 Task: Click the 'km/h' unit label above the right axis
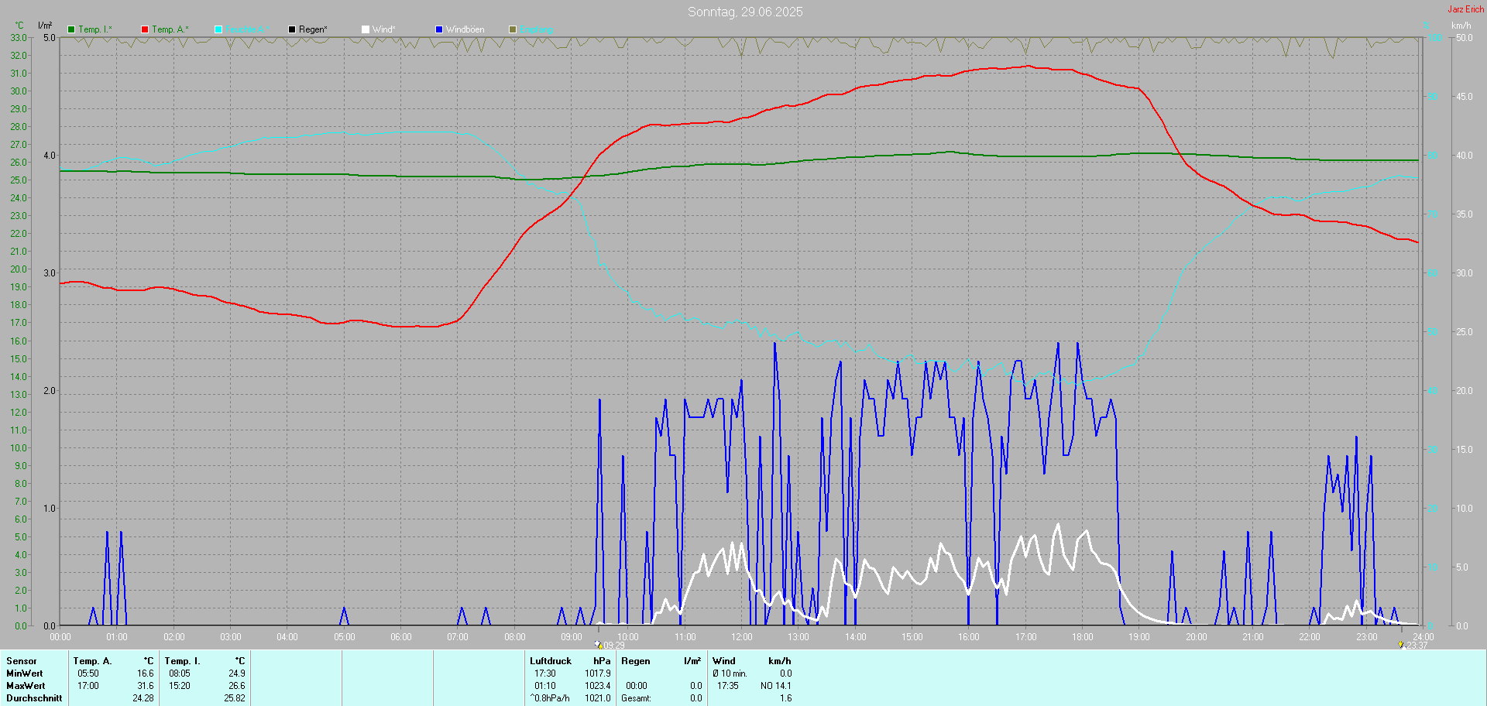(x=1461, y=26)
